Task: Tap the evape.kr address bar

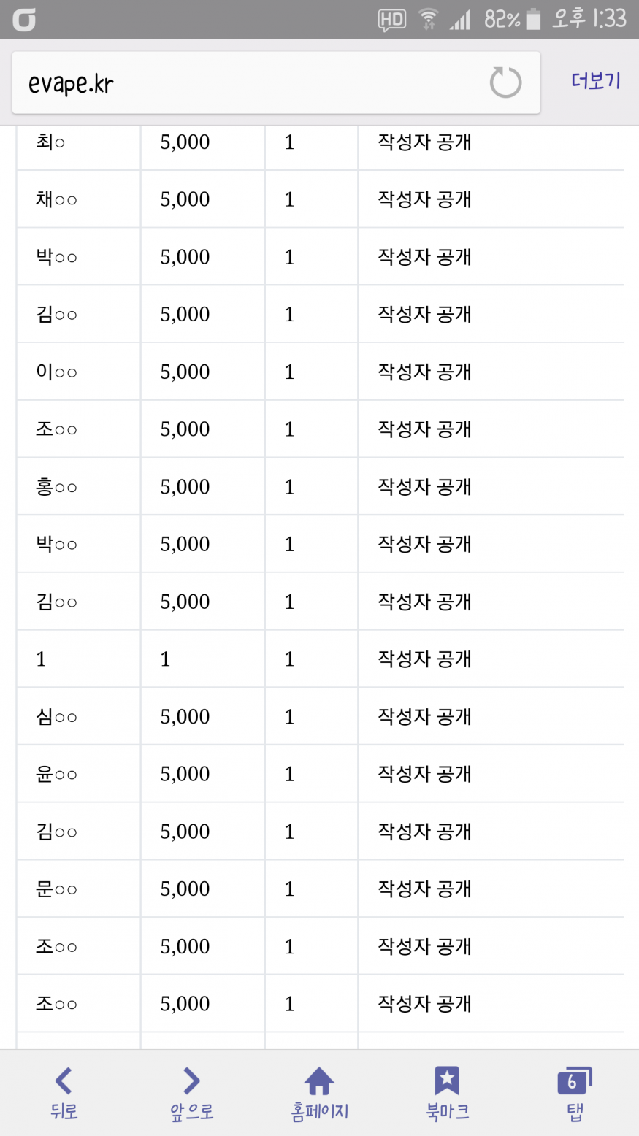Action: pyautogui.click(x=248, y=83)
